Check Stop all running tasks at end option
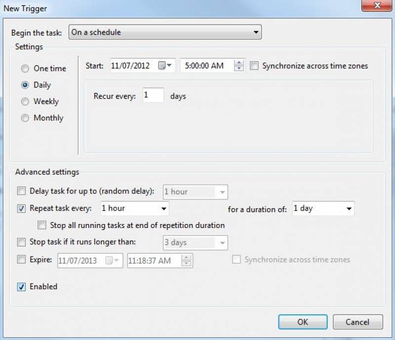This screenshot has width=395, height=340. [42, 225]
